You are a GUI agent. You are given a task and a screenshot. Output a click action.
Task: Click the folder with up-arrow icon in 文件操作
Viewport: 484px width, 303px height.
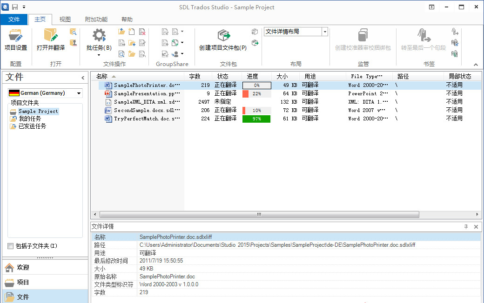point(121,32)
